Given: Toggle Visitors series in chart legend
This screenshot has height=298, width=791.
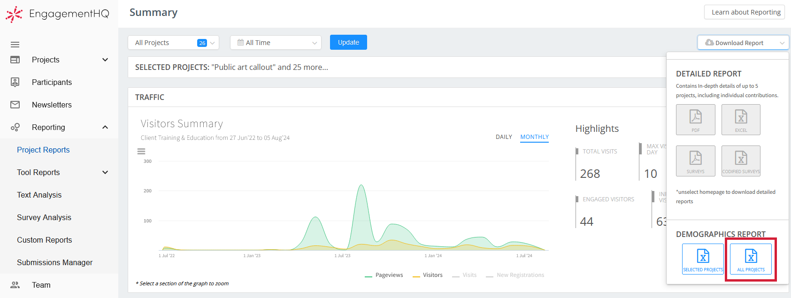Looking at the screenshot, I should pyautogui.click(x=428, y=275).
